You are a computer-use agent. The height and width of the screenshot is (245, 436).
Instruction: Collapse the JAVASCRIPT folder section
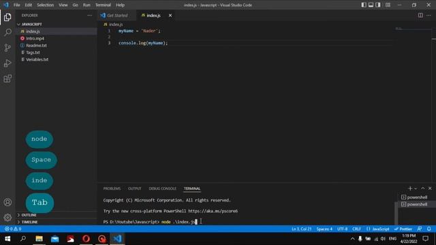57,24
